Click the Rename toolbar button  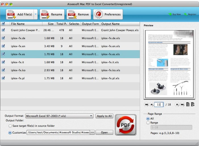tap(52, 14)
